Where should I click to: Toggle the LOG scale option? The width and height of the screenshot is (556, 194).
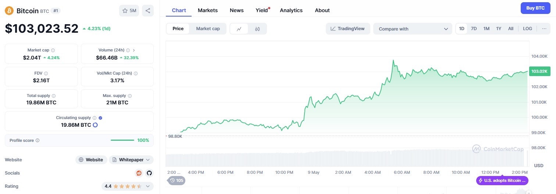[x=527, y=29]
